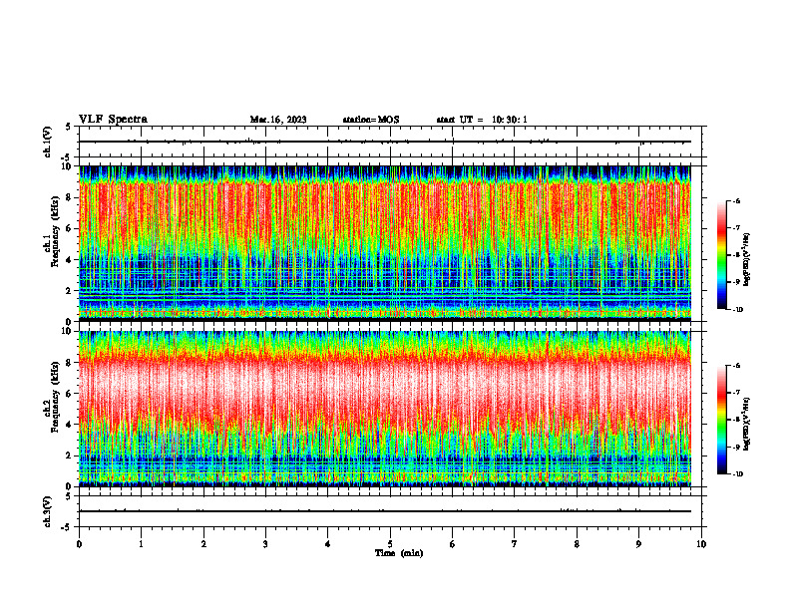
Task: Click inside the ch.1 spectrogram panel
Action: tap(385, 243)
